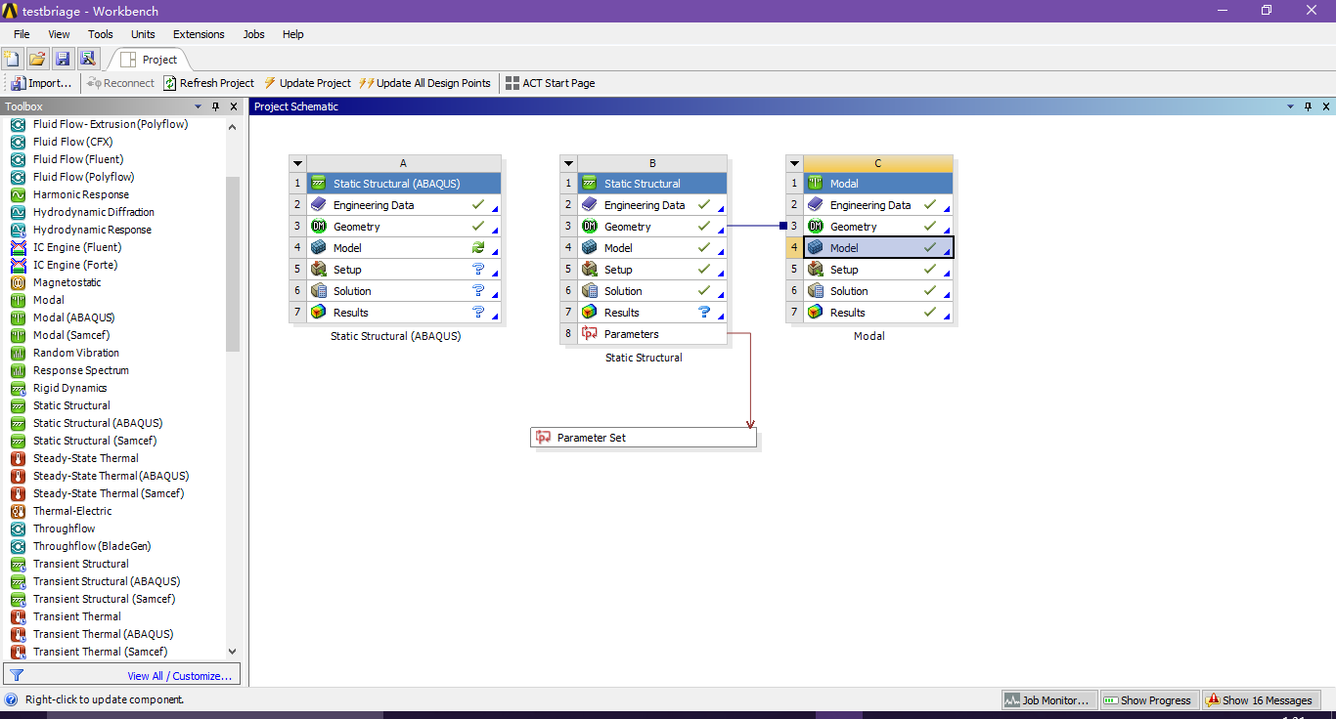
Task: Select Static Structural (ABAQUS) header cell
Action: pyautogui.click(x=403, y=184)
